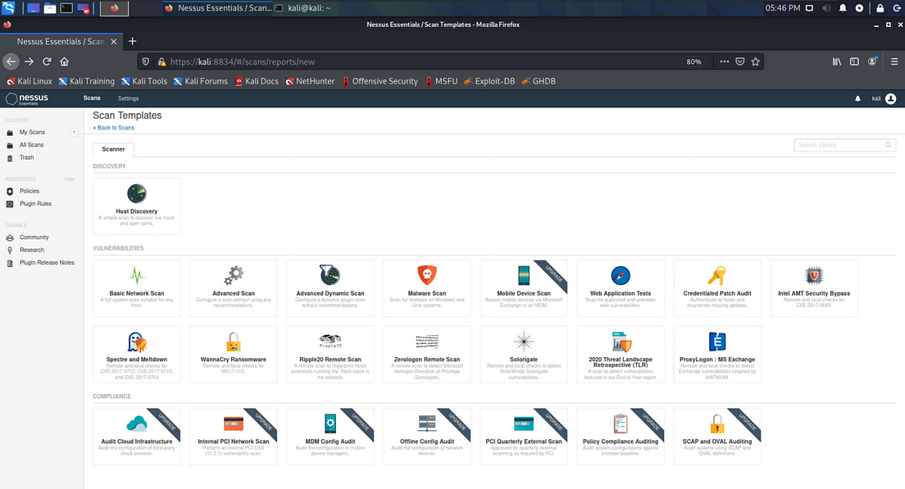905x489 pixels.
Task: Bookmark this page with star icon
Action: (755, 61)
